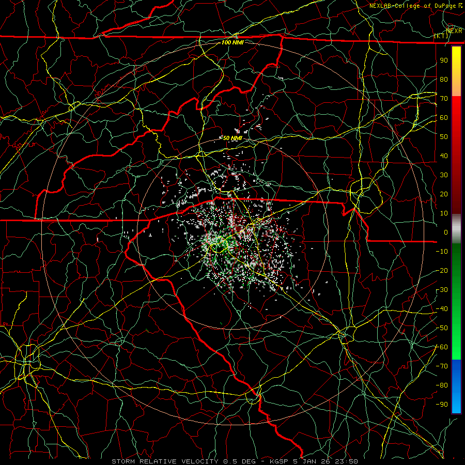Click the positive "80" label on the velocity scale
The image size is (465, 465).
click(444, 80)
